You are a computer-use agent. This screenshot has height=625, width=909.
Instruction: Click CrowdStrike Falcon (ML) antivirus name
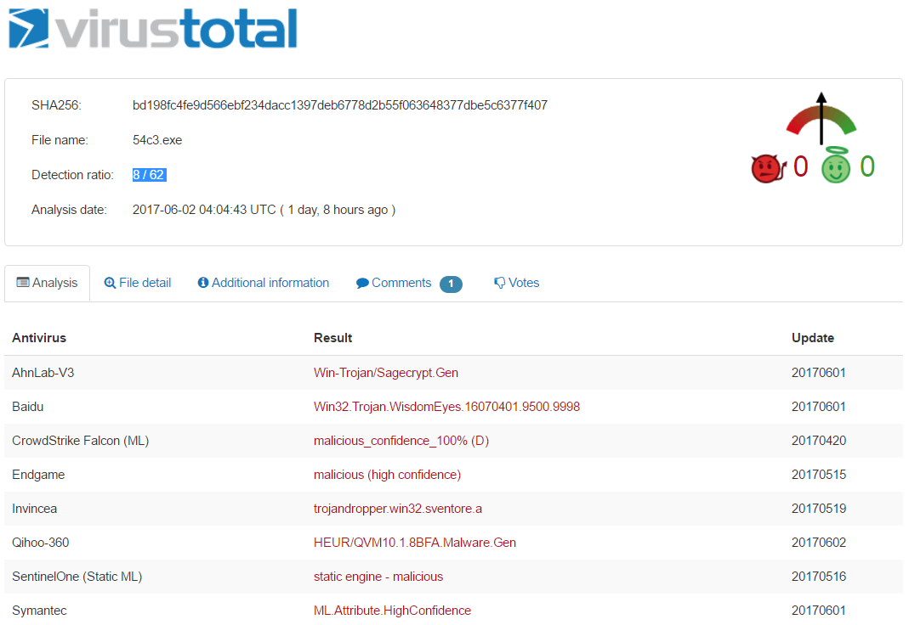81,441
